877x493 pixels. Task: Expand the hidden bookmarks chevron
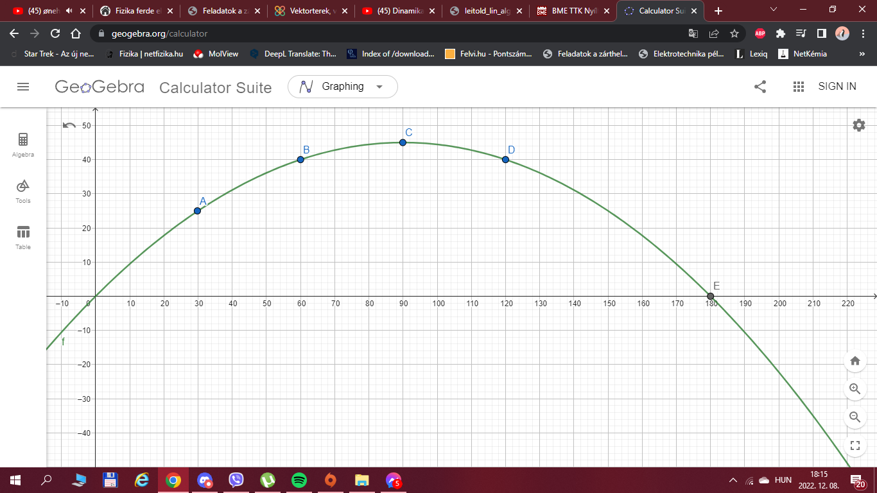pyautogui.click(x=862, y=54)
